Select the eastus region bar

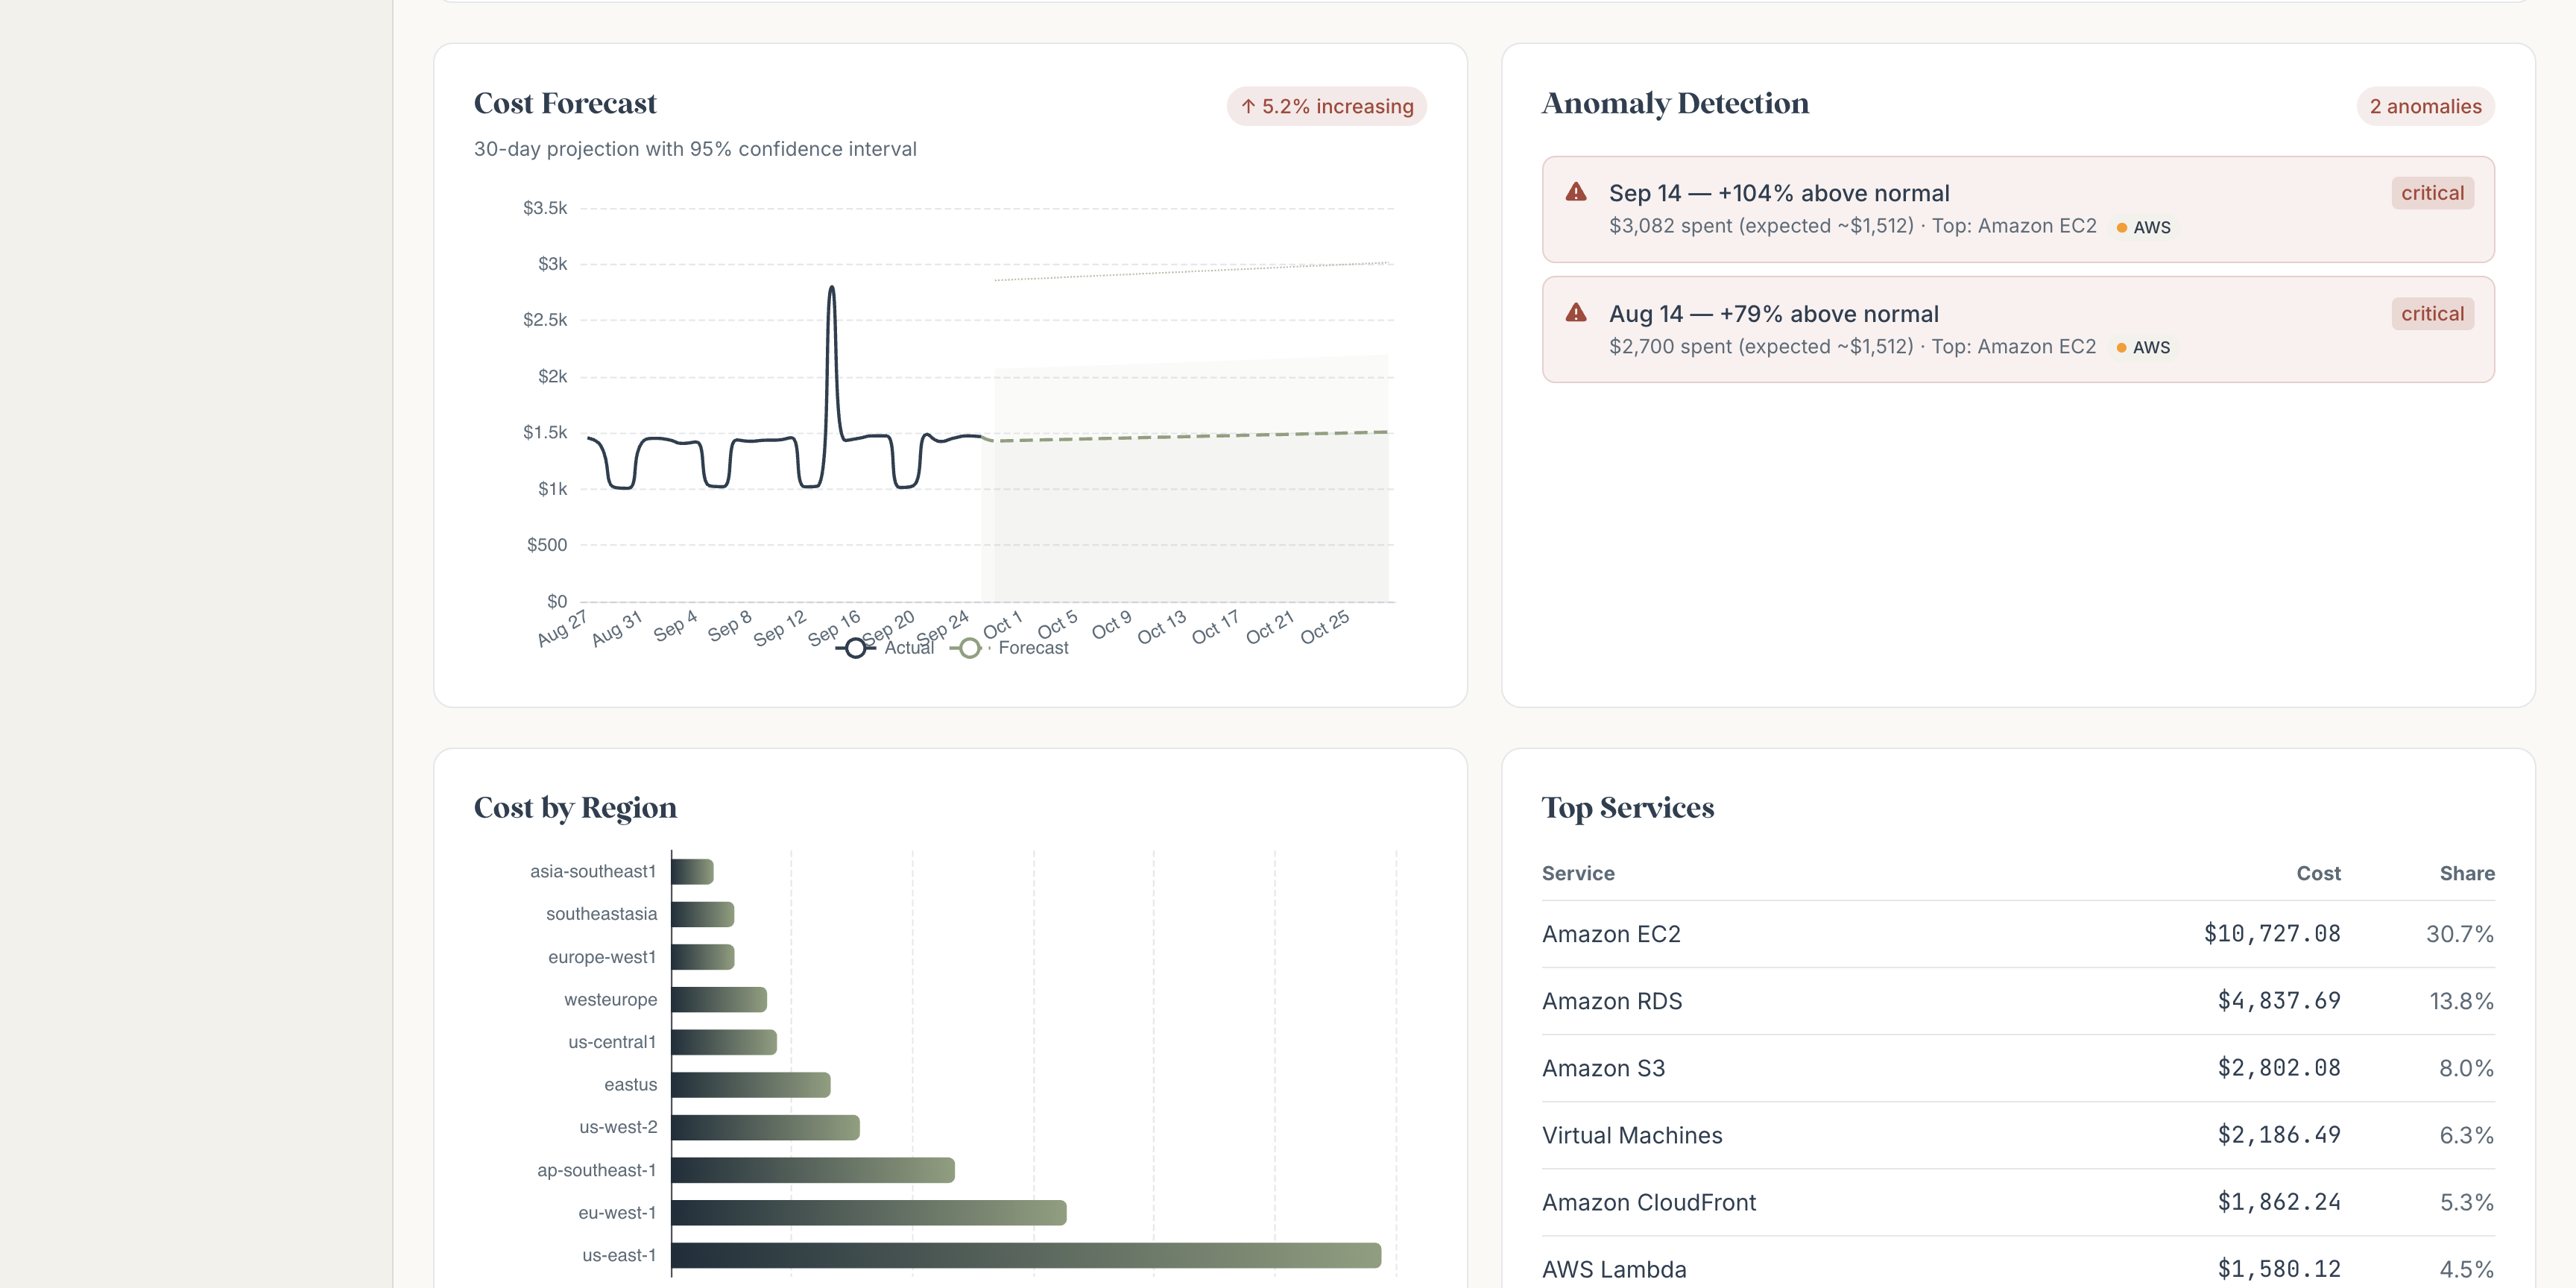pos(751,1085)
